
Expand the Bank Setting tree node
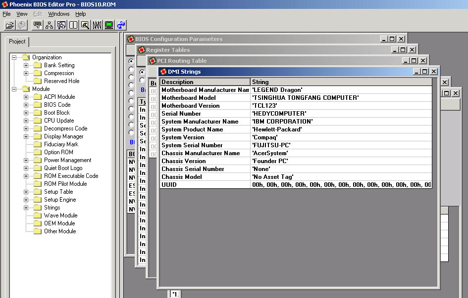[x=26, y=65]
